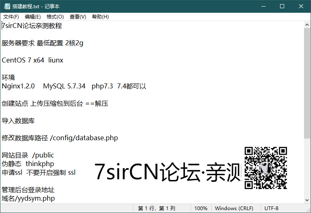Click the vertical scrollbar up arrow

point(307,24)
